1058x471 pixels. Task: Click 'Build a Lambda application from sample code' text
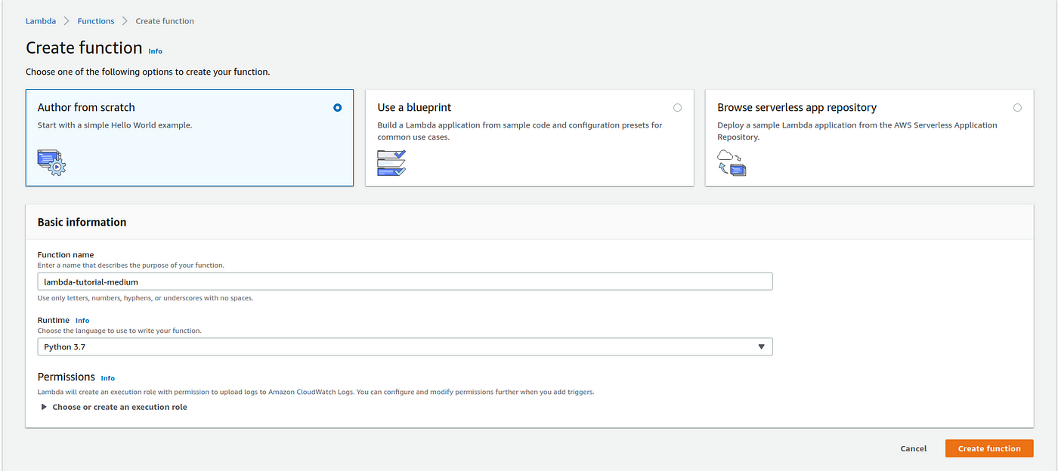520,131
